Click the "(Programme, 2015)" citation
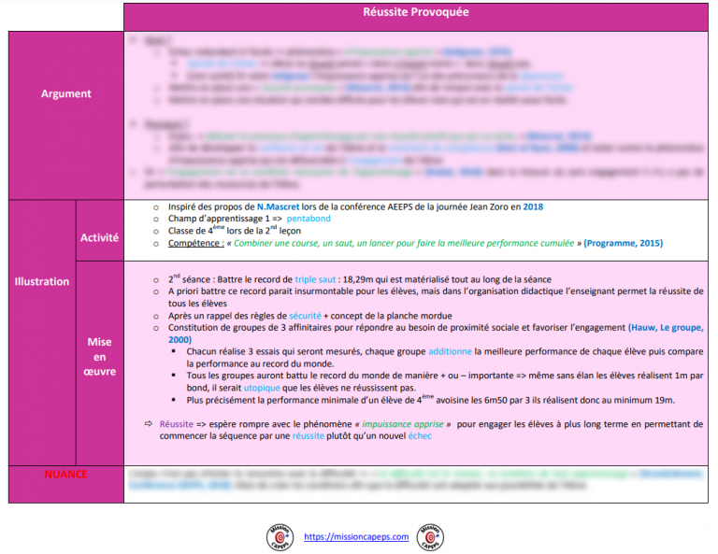718x554 pixels. (623, 243)
